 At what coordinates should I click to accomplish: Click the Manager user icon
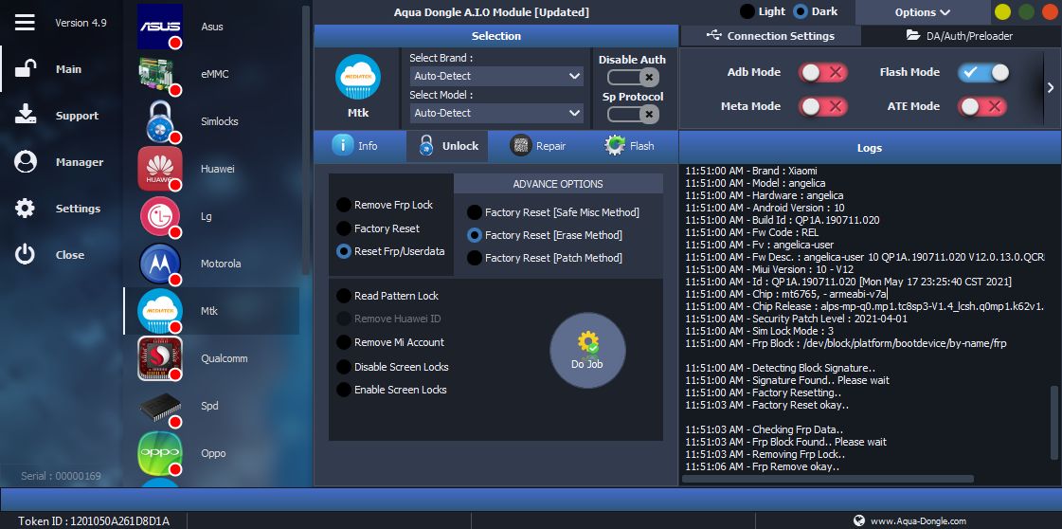pos(26,162)
